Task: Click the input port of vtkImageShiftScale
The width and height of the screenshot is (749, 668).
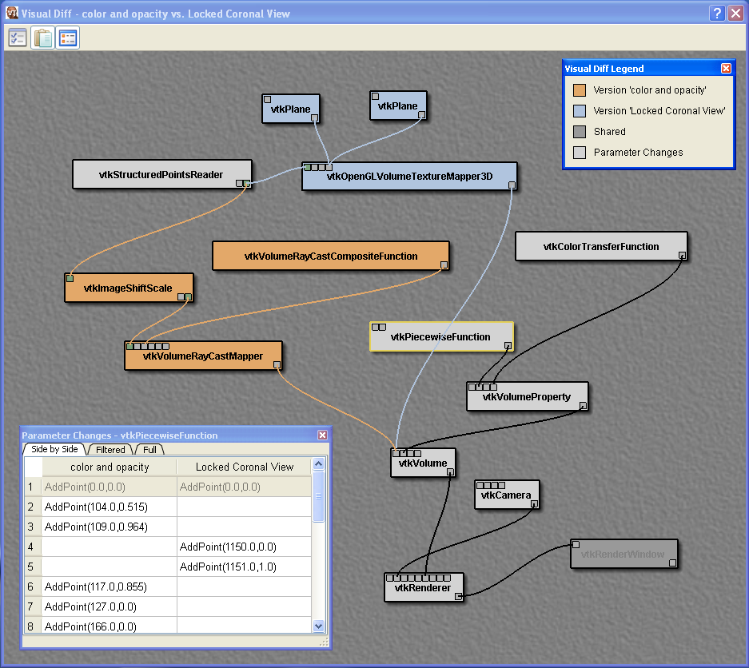Action: (70, 278)
